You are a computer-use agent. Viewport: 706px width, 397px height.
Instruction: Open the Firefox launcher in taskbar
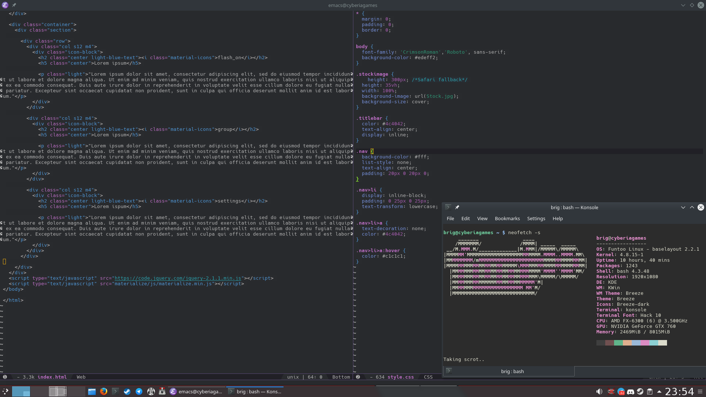[x=104, y=391]
